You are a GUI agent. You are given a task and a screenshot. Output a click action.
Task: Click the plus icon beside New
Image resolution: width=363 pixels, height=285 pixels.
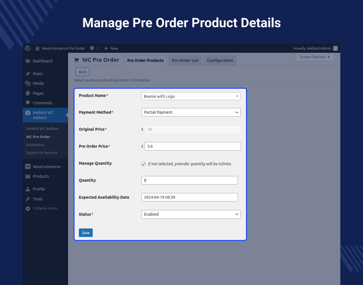106,48
